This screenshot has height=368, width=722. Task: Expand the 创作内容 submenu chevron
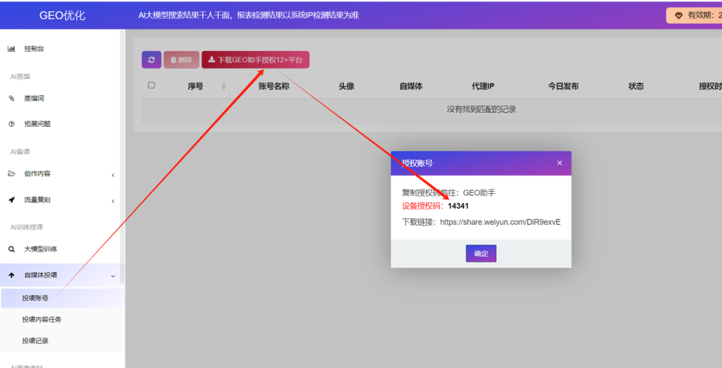pyautogui.click(x=113, y=175)
